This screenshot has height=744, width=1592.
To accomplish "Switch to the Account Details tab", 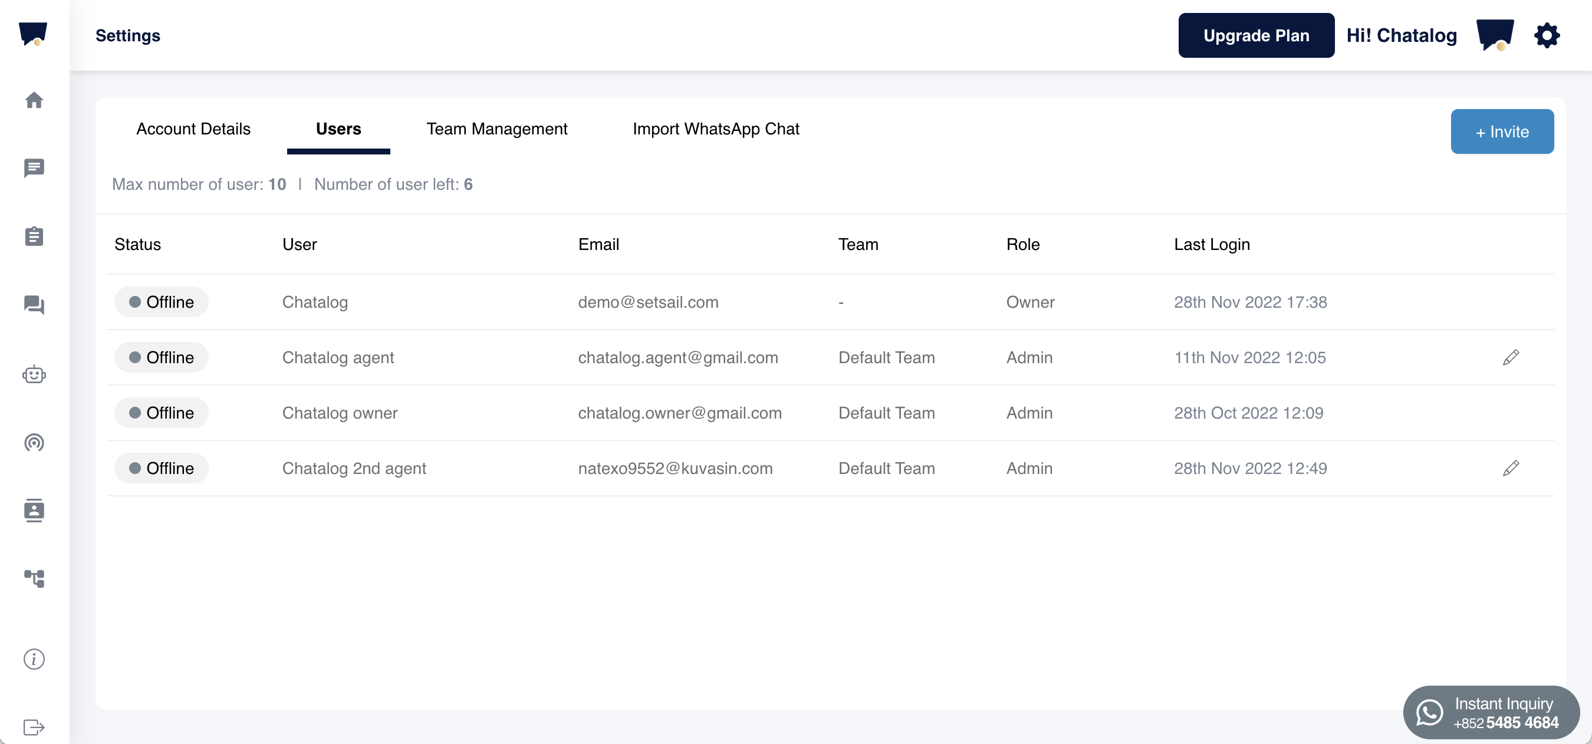I will point(193,129).
